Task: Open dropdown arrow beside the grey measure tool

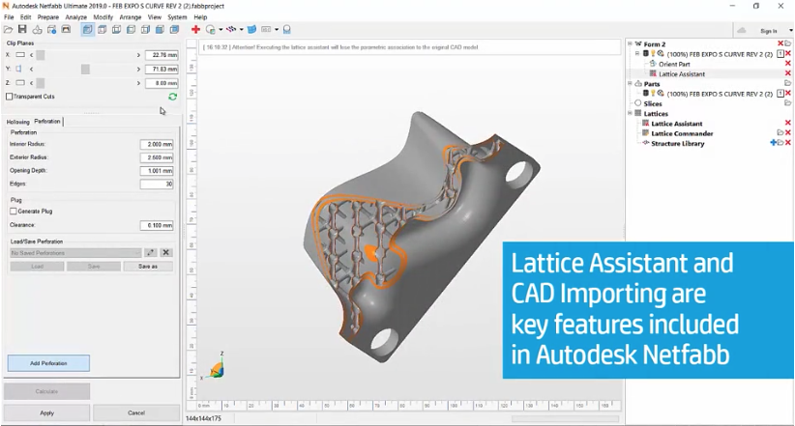Action: (x=277, y=30)
